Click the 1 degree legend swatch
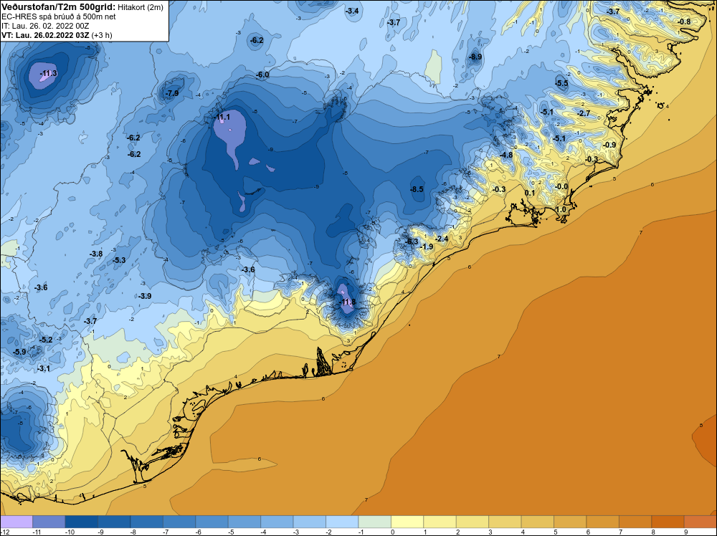 click(x=440, y=522)
